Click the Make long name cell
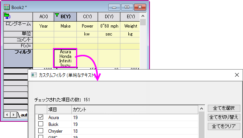The width and height of the screenshot is (243, 138). [65, 26]
